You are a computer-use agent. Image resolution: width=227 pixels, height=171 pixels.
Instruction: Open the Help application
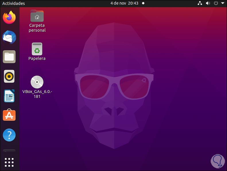pyautogui.click(x=9, y=135)
